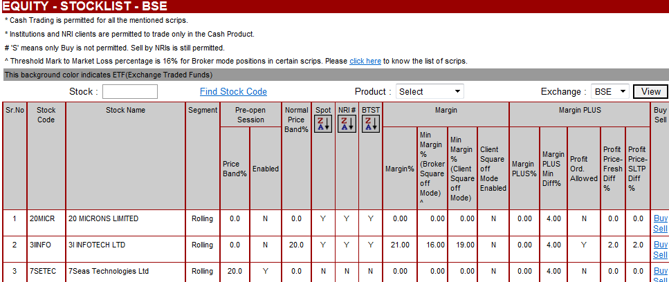Open the Exchange BSE dropdown

610,92
